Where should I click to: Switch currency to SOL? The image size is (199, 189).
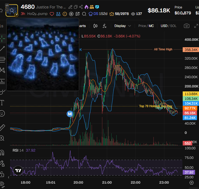(x=173, y=26)
